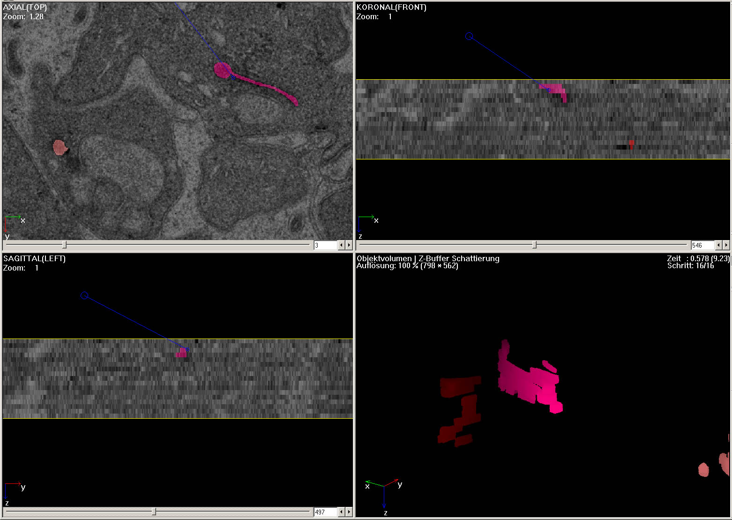Decrease sagittal slice with the left arrow
Viewport: 732px width, 520px height.
coord(342,512)
